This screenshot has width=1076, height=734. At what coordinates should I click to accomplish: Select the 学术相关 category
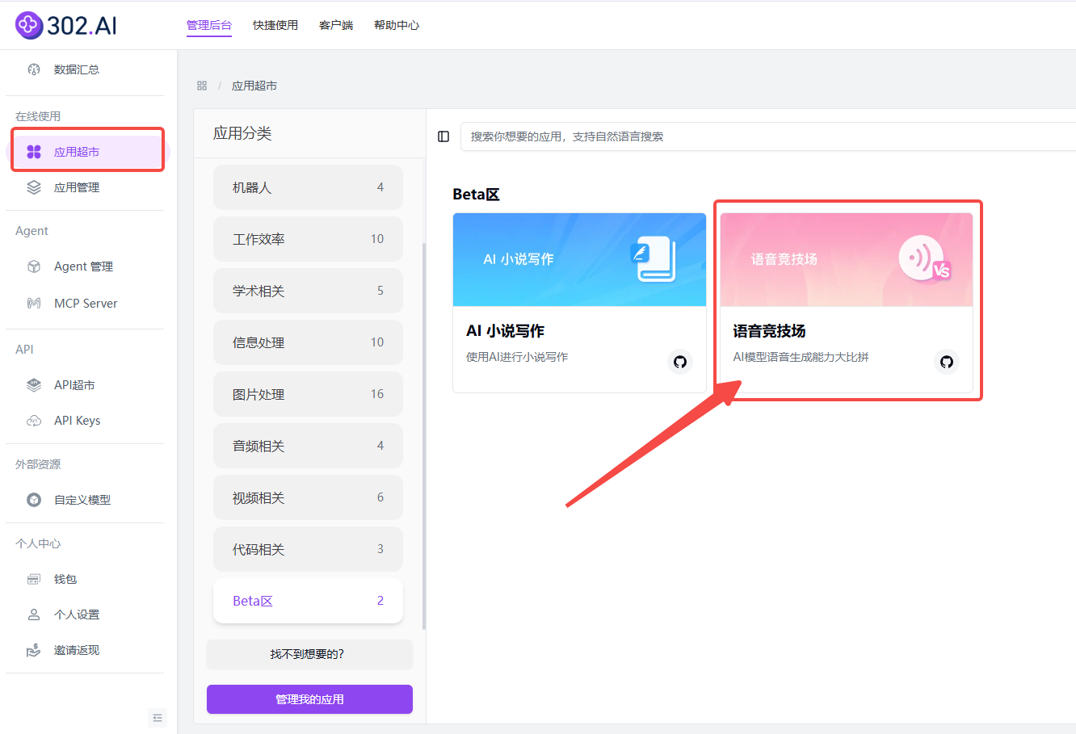308,291
